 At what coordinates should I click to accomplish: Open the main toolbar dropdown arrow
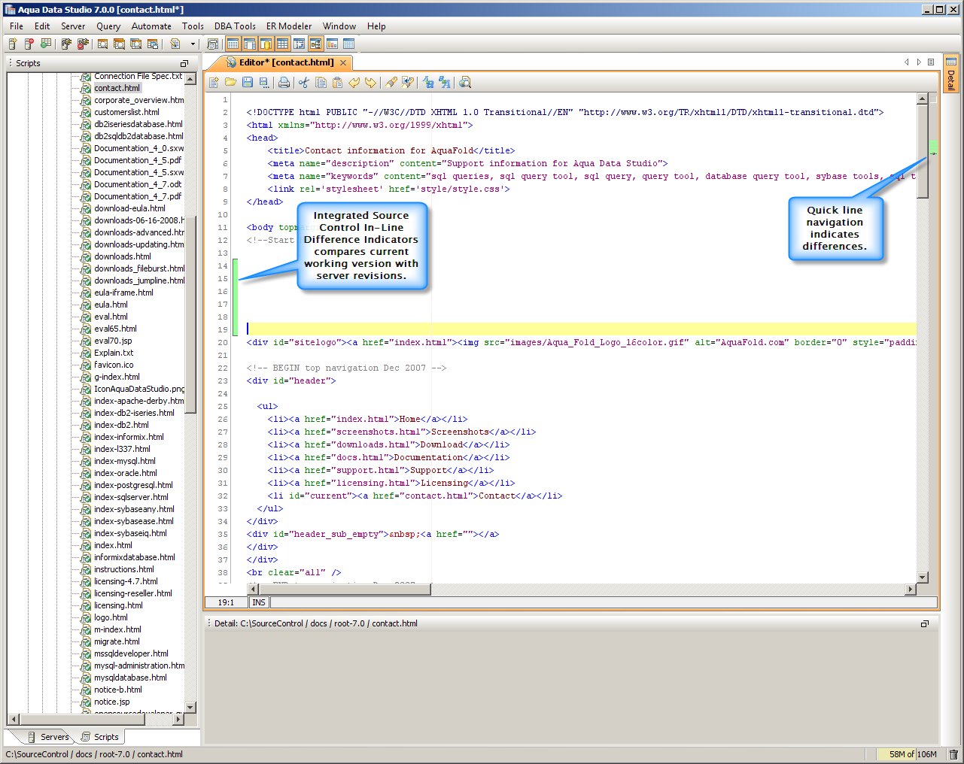pyautogui.click(x=193, y=44)
